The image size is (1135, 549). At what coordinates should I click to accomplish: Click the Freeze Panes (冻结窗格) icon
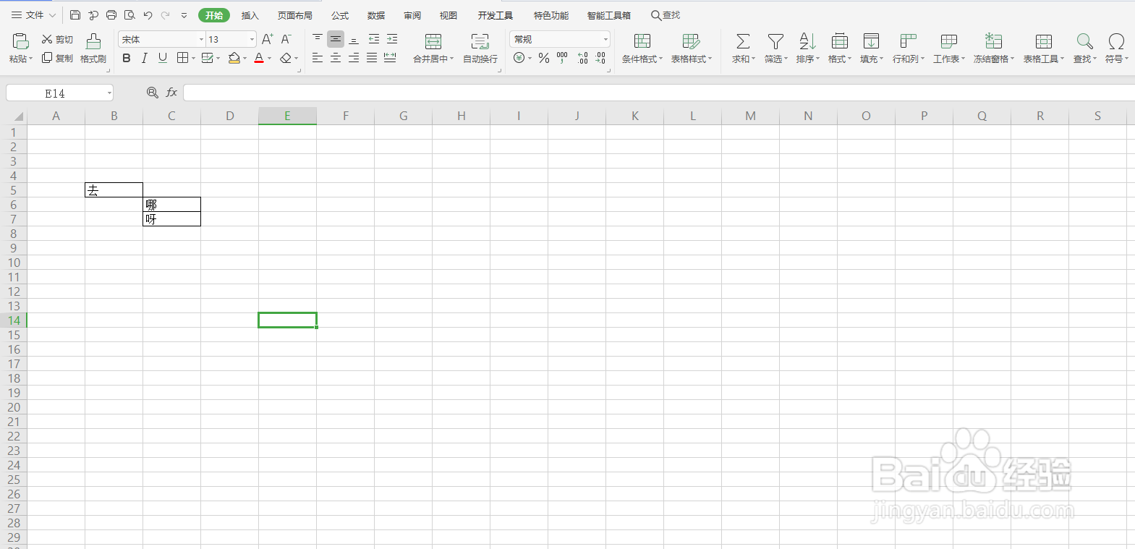[994, 41]
